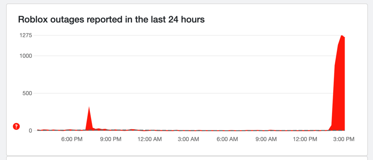Click the dashed baseline near 6:00 AM

[x=227, y=130]
